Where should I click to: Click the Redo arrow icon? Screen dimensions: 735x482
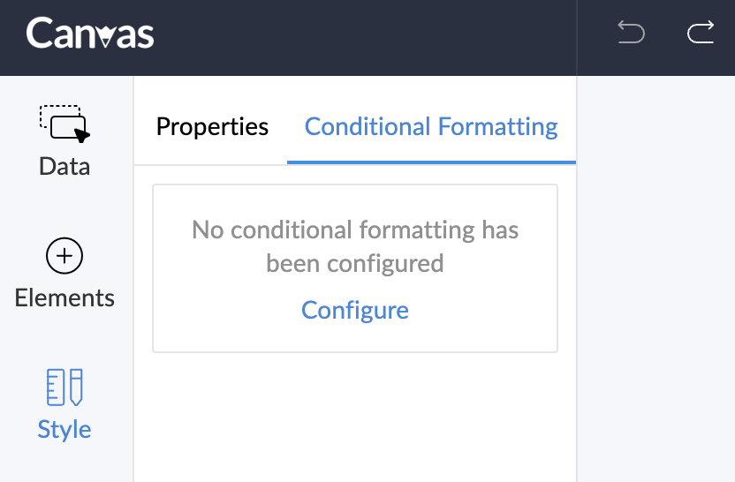pyautogui.click(x=701, y=34)
